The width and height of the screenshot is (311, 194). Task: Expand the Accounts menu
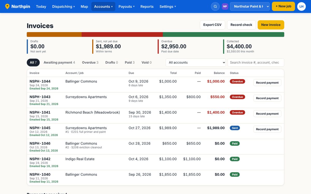103,6
